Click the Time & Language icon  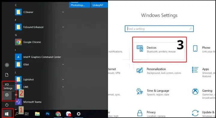[x=140, y=92]
